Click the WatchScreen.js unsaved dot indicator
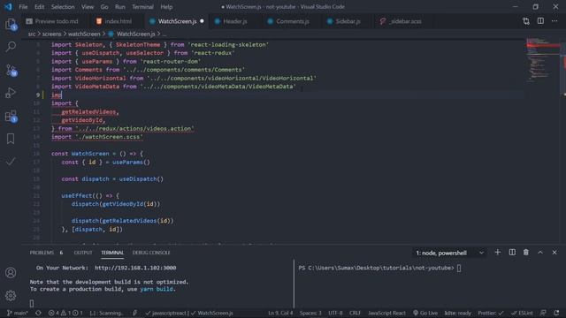566x318 pixels. coord(202,21)
